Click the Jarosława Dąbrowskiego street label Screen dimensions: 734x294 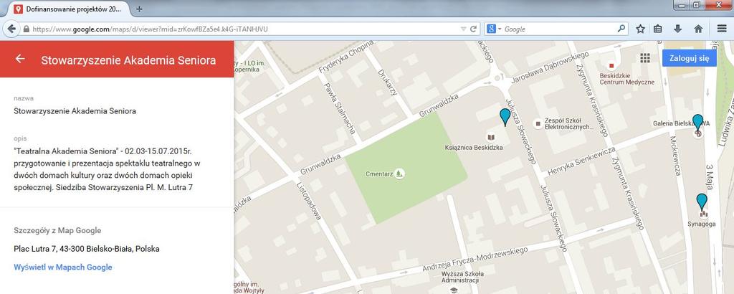(x=548, y=70)
